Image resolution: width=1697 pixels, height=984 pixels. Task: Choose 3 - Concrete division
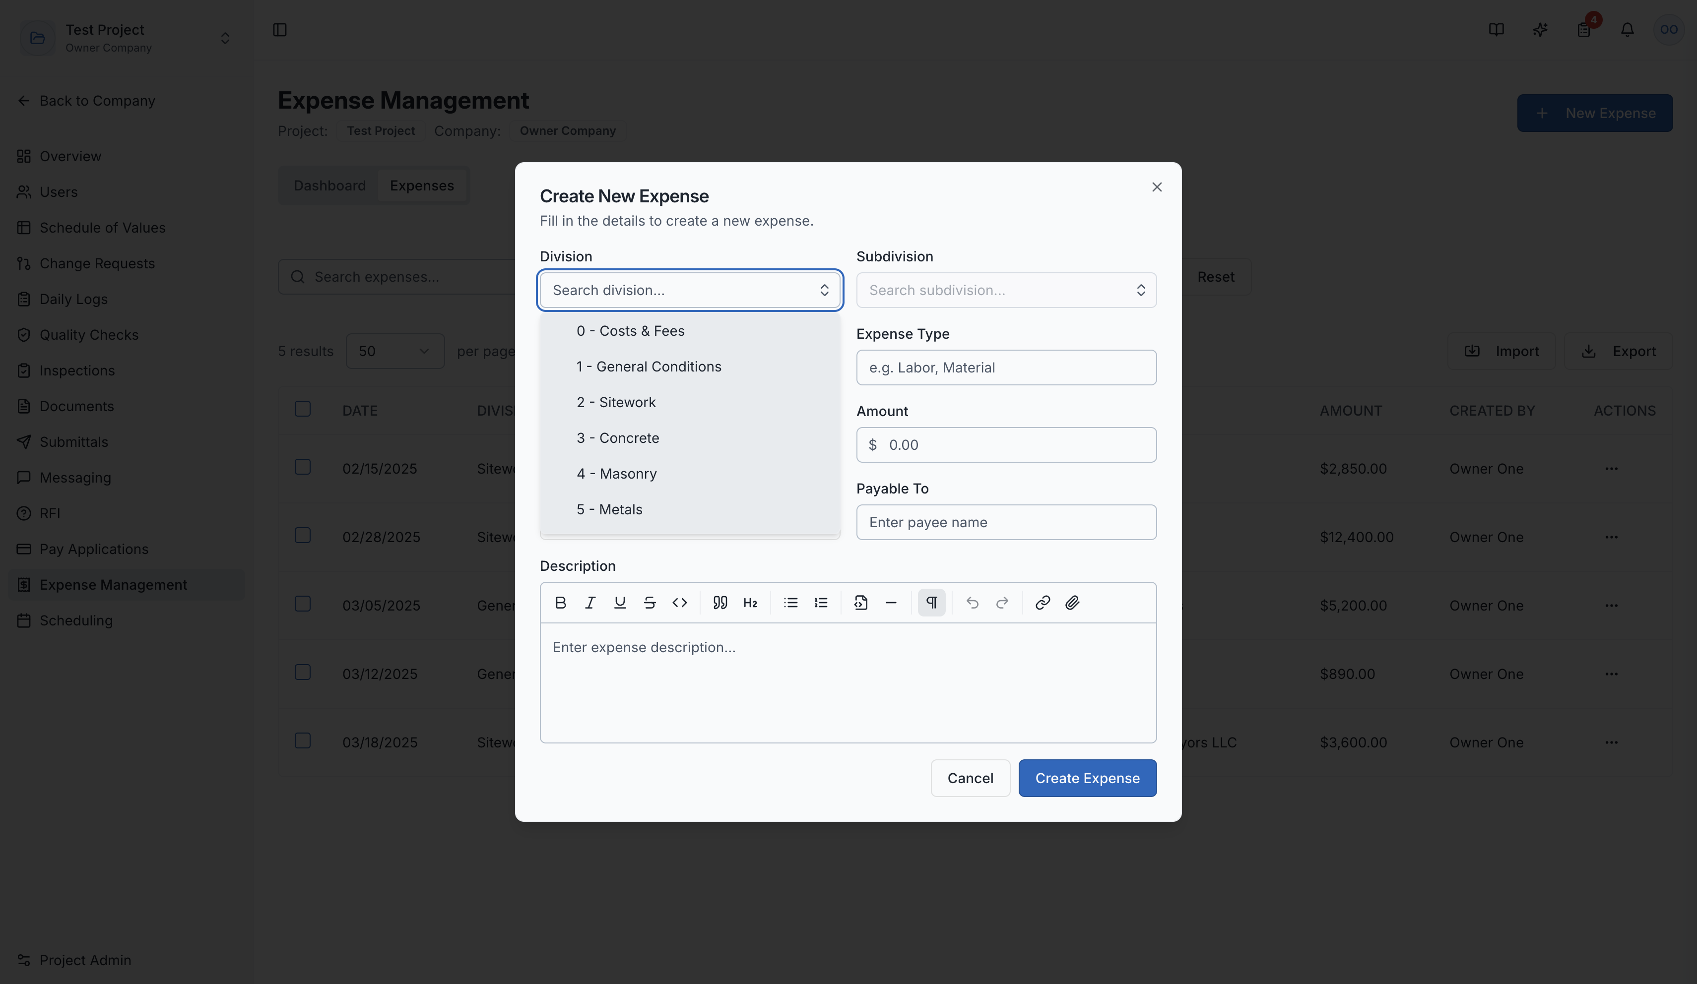[690, 438]
